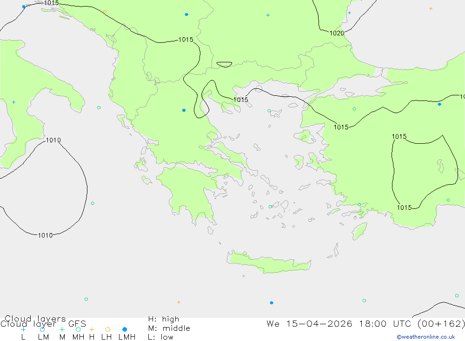Select the green circle marker in the bottom-left sea
Image resolution: width=465 pixels, height=341 pixels.
86,299
